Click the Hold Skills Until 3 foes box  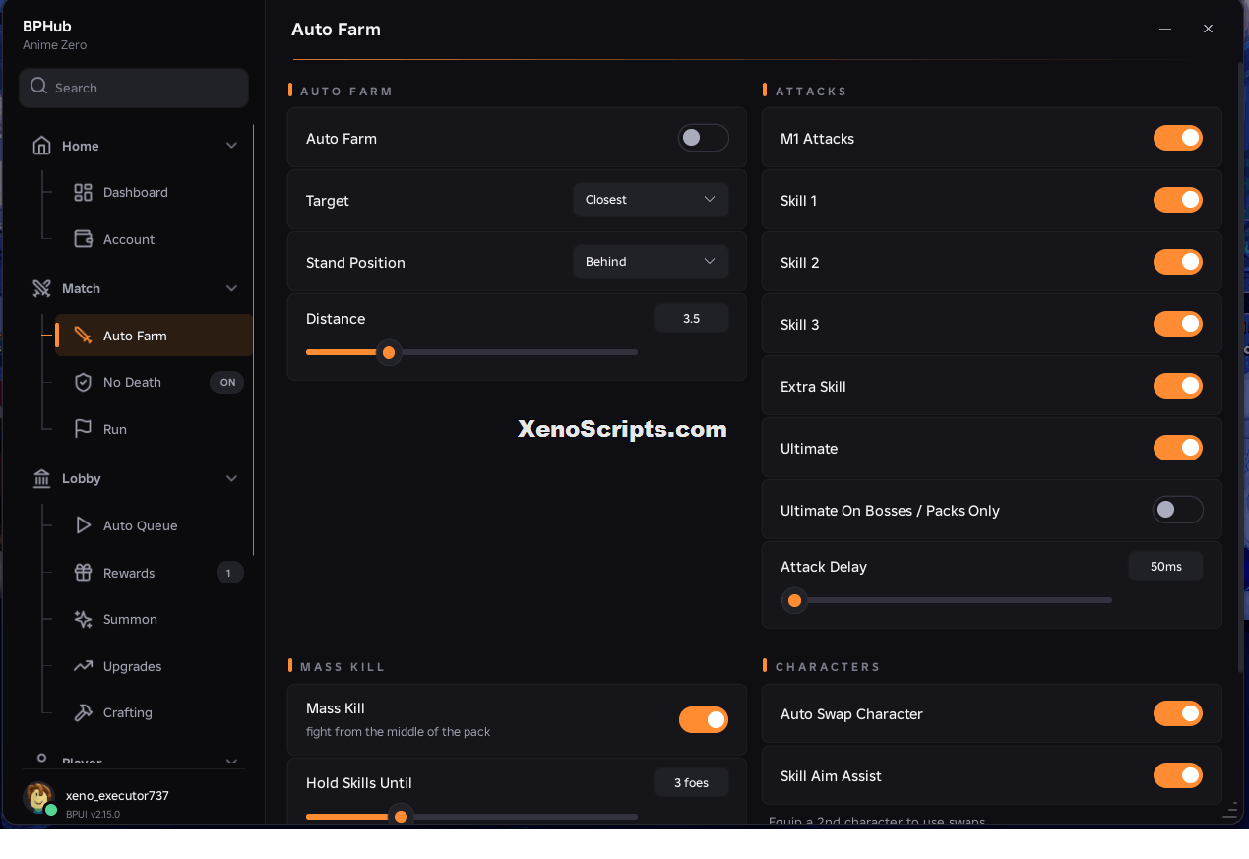click(x=691, y=782)
